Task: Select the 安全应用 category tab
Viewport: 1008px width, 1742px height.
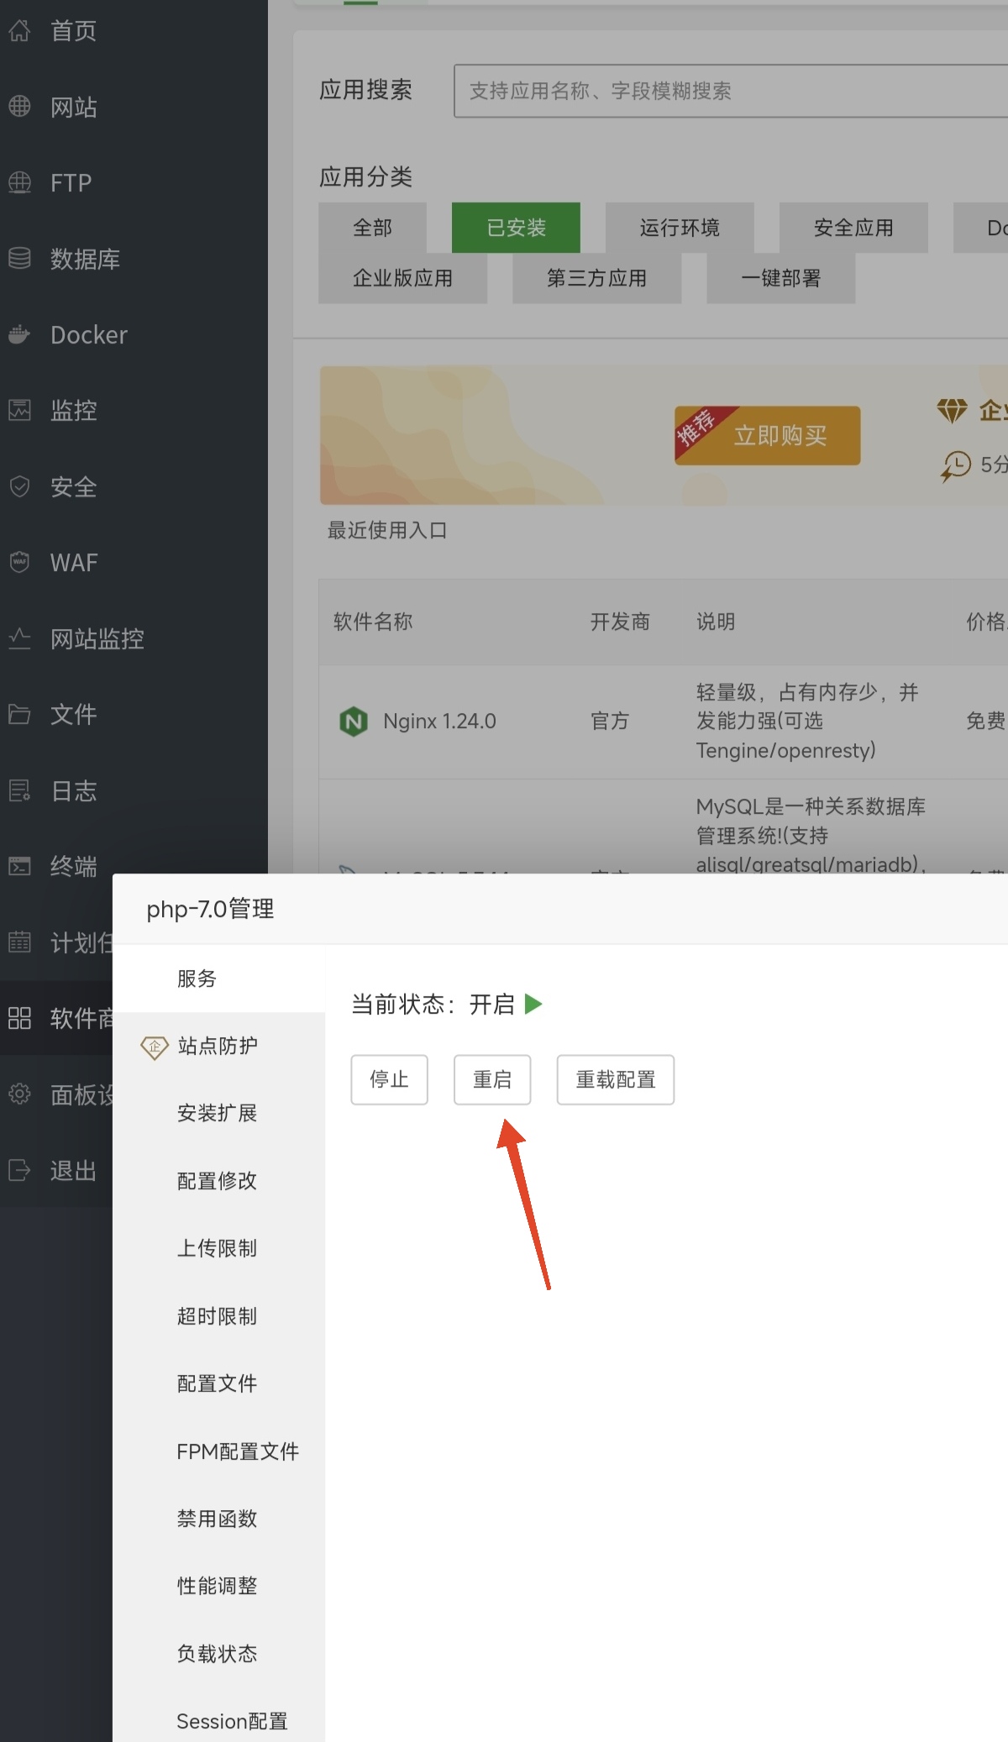Action: 853,228
